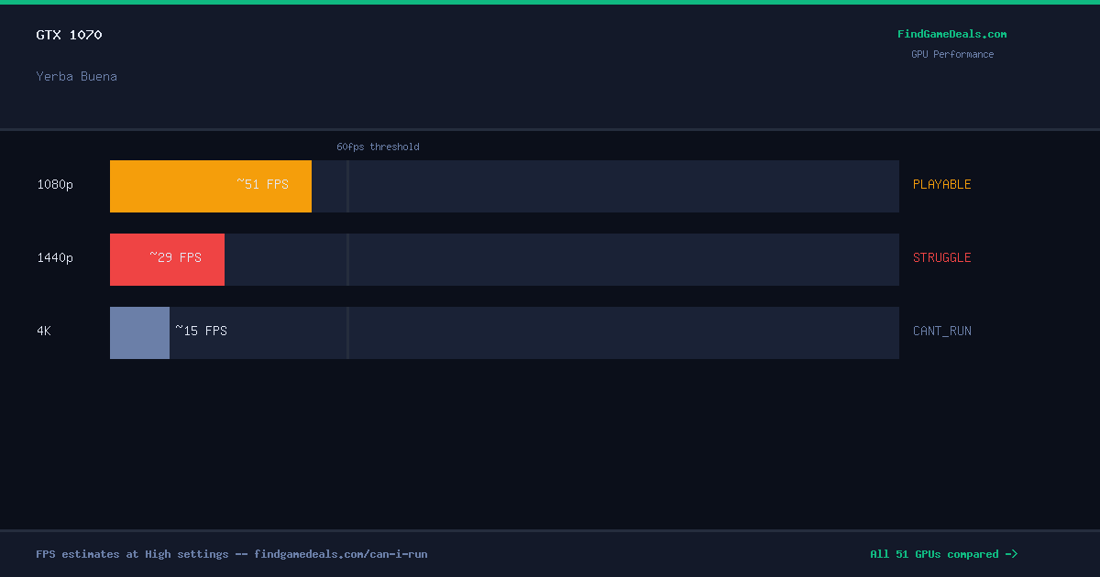The width and height of the screenshot is (1100, 577).
Task: Select the 4K resolution label
Action: [x=44, y=331]
